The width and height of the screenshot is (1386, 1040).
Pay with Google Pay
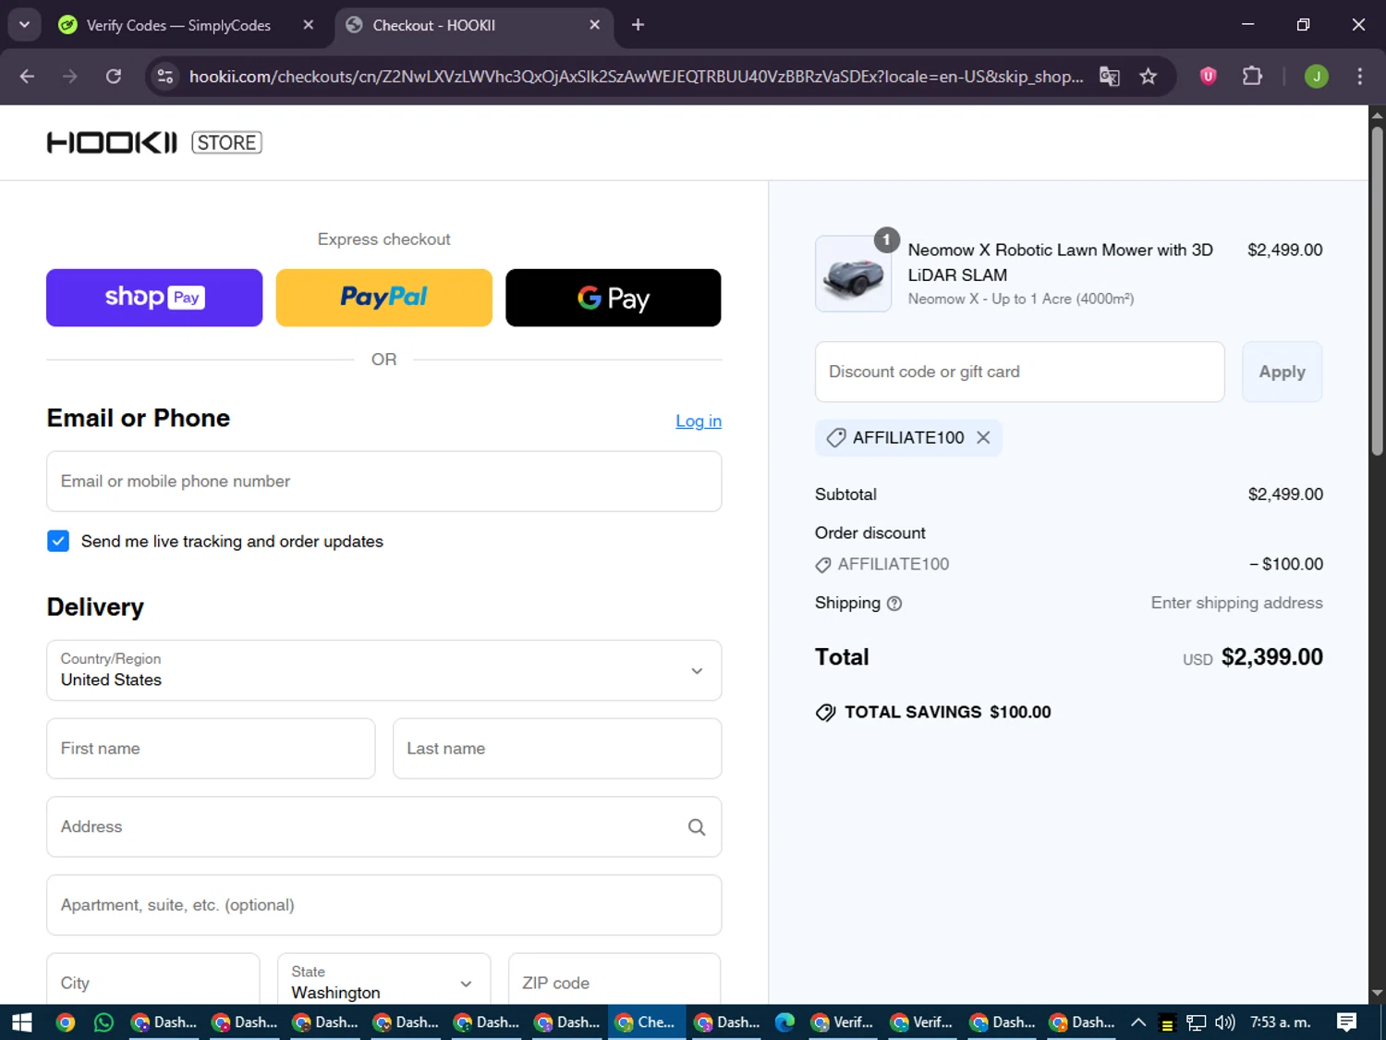coord(614,298)
